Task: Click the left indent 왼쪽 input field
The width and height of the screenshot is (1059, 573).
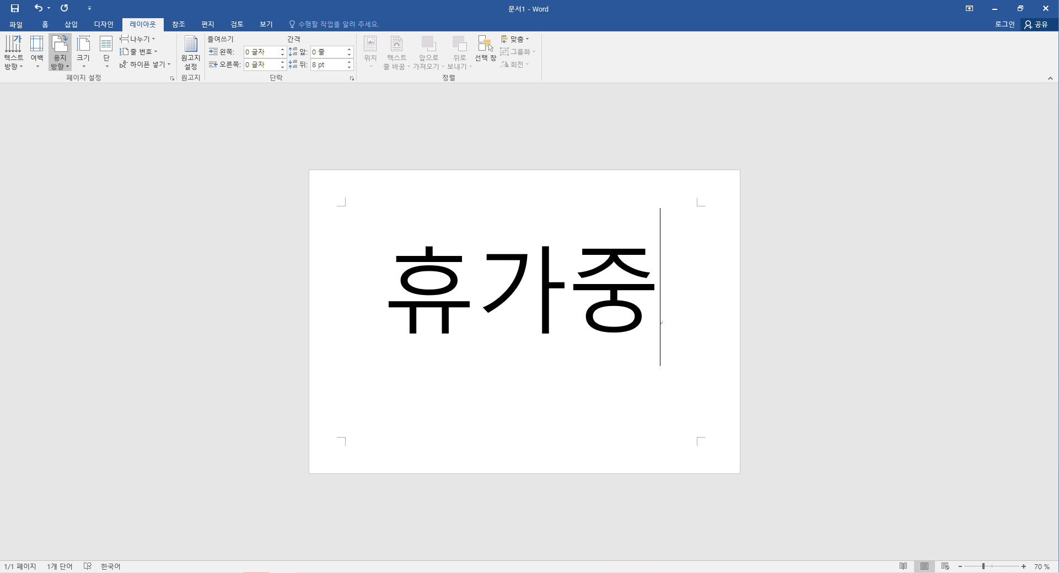Action: point(261,52)
